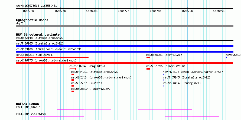Click the red block for nsv5568051
The height and width of the screenshot is (120, 241).
(148, 57)
